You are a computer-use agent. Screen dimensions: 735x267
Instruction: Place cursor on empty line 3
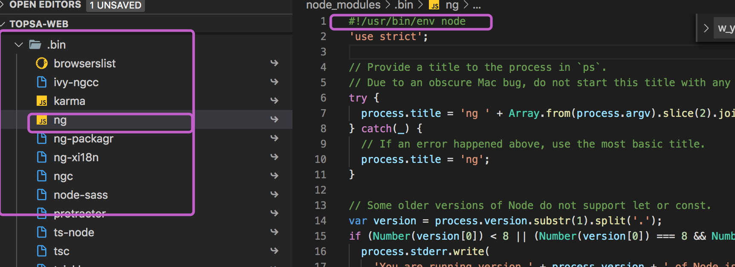(x=541, y=52)
